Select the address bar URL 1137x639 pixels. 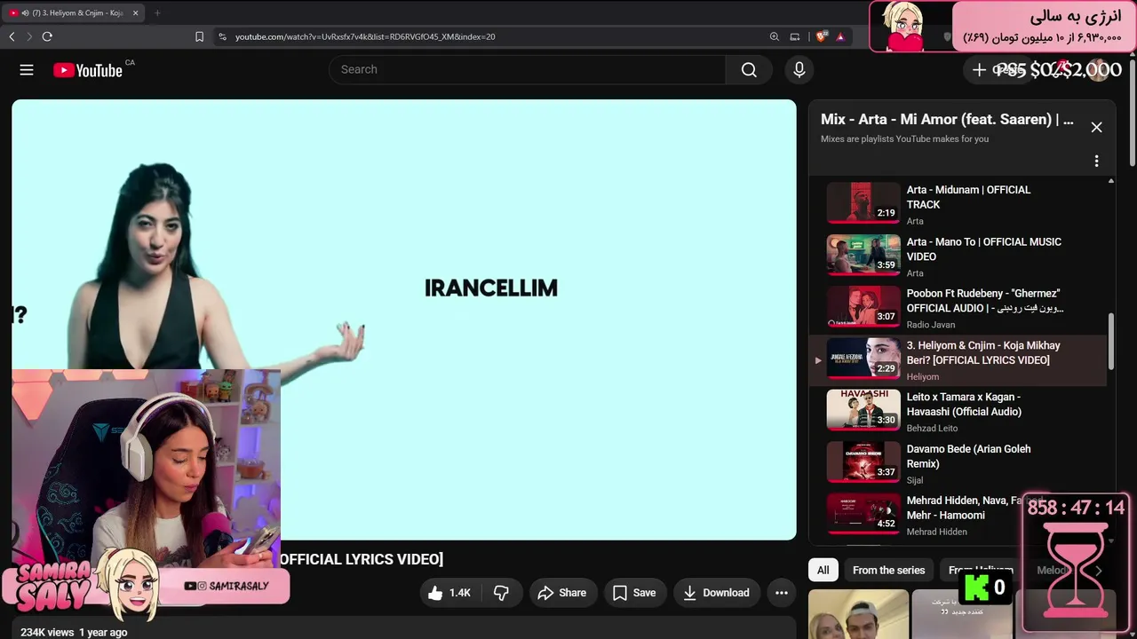[x=365, y=36]
